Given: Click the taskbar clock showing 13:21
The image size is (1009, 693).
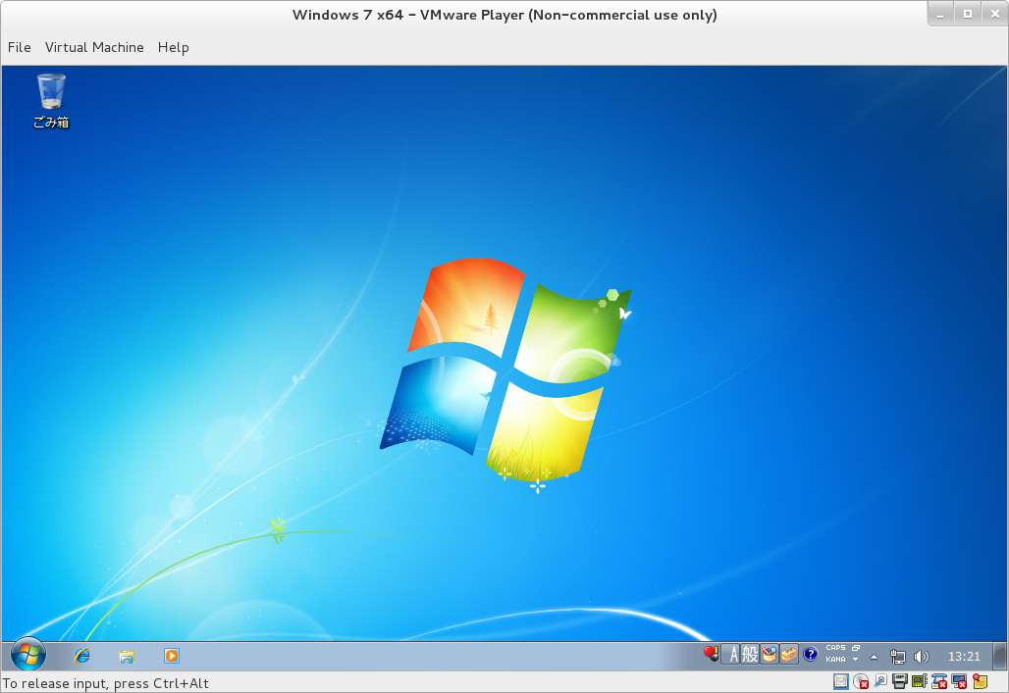Looking at the screenshot, I should [964, 657].
